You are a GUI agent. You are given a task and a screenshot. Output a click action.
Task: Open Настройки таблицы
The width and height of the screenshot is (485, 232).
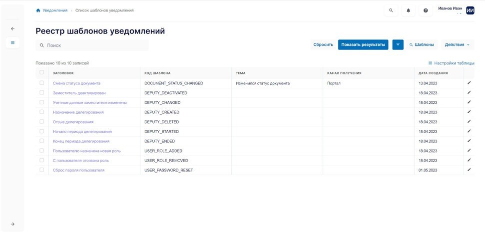click(452, 63)
